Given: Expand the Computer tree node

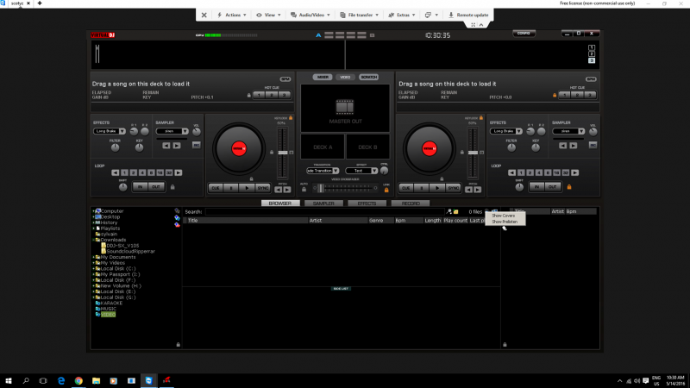Looking at the screenshot, I should pyautogui.click(x=94, y=211).
